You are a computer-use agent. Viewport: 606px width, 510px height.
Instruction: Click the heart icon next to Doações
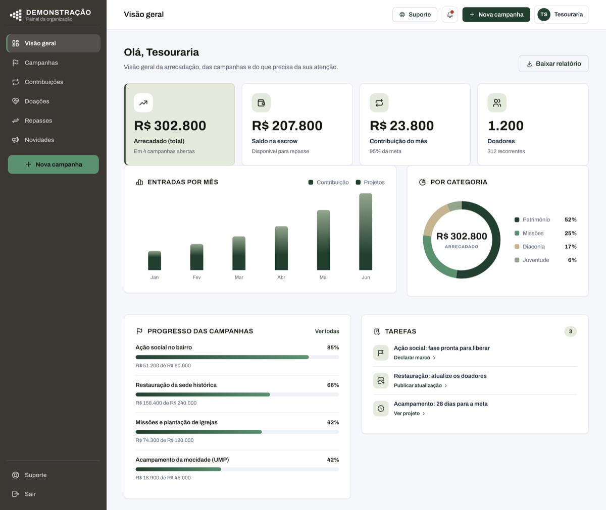click(16, 101)
